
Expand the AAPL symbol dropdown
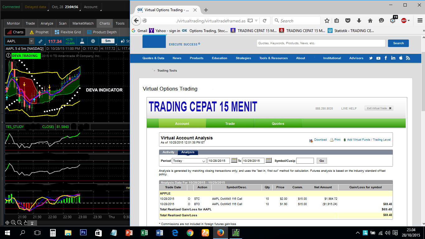31,41
